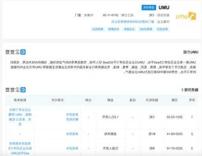Click the 新闻来源 column header
Screen dimensions: 202x156
pyautogui.click(x=20, y=100)
